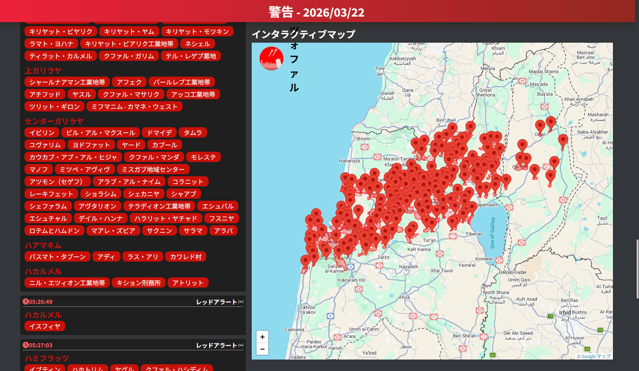
Task: Open the センターガリラヤ region heading
Action: pos(54,121)
